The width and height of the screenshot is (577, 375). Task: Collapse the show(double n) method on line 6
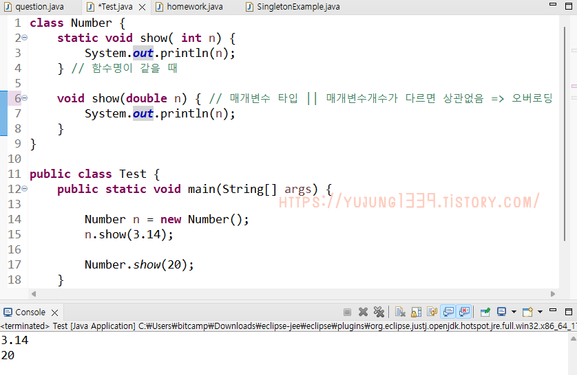pyautogui.click(x=24, y=98)
